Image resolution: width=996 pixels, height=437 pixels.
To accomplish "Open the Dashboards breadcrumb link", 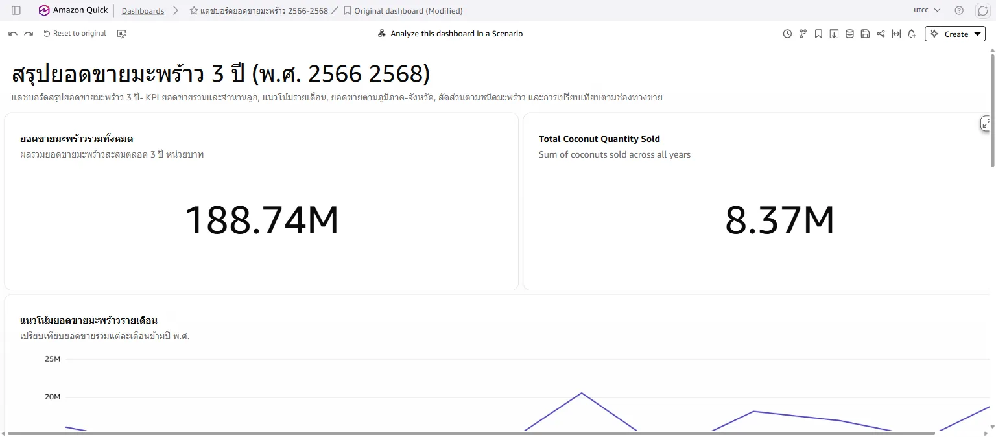I will [143, 11].
